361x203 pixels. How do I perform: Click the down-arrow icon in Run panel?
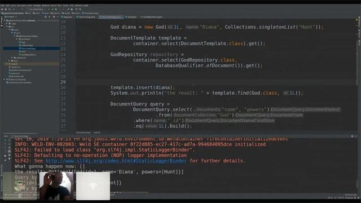pyautogui.click(x=9, y=144)
